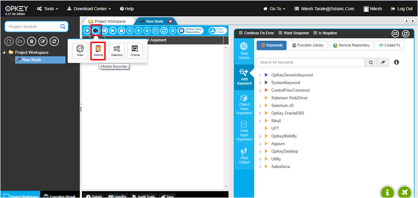Open the Step Output side tab

click(244, 156)
